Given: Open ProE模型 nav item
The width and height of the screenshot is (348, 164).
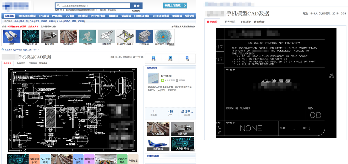Looking at the screenshot, I should coord(57,16).
